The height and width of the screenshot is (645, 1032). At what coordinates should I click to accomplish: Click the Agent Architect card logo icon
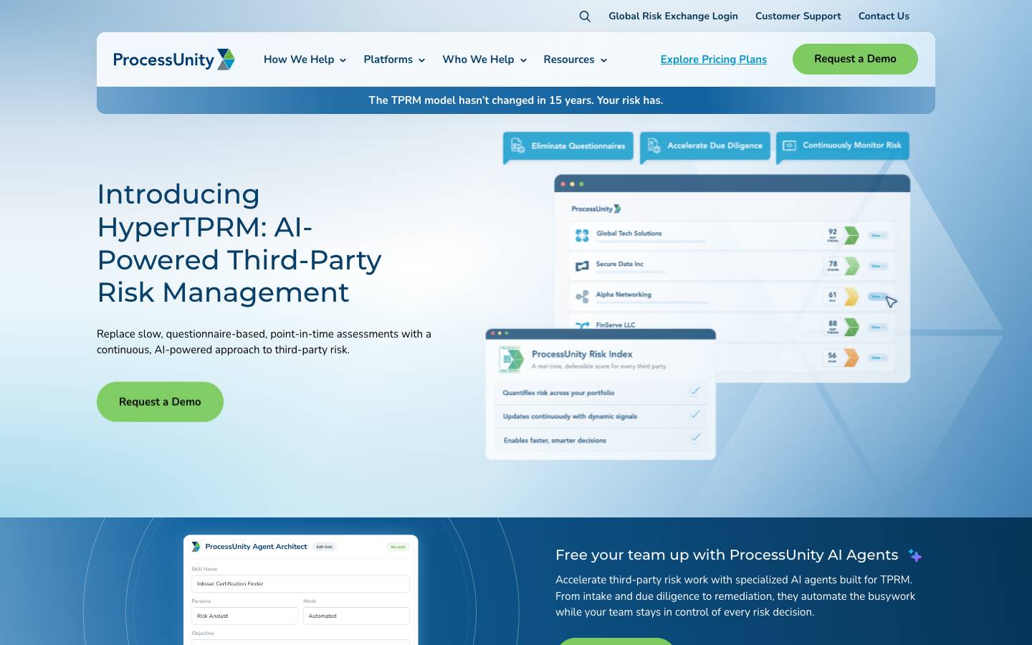196,547
